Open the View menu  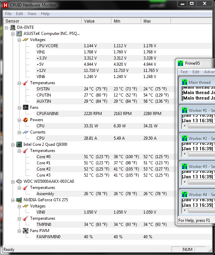click(32, 14)
